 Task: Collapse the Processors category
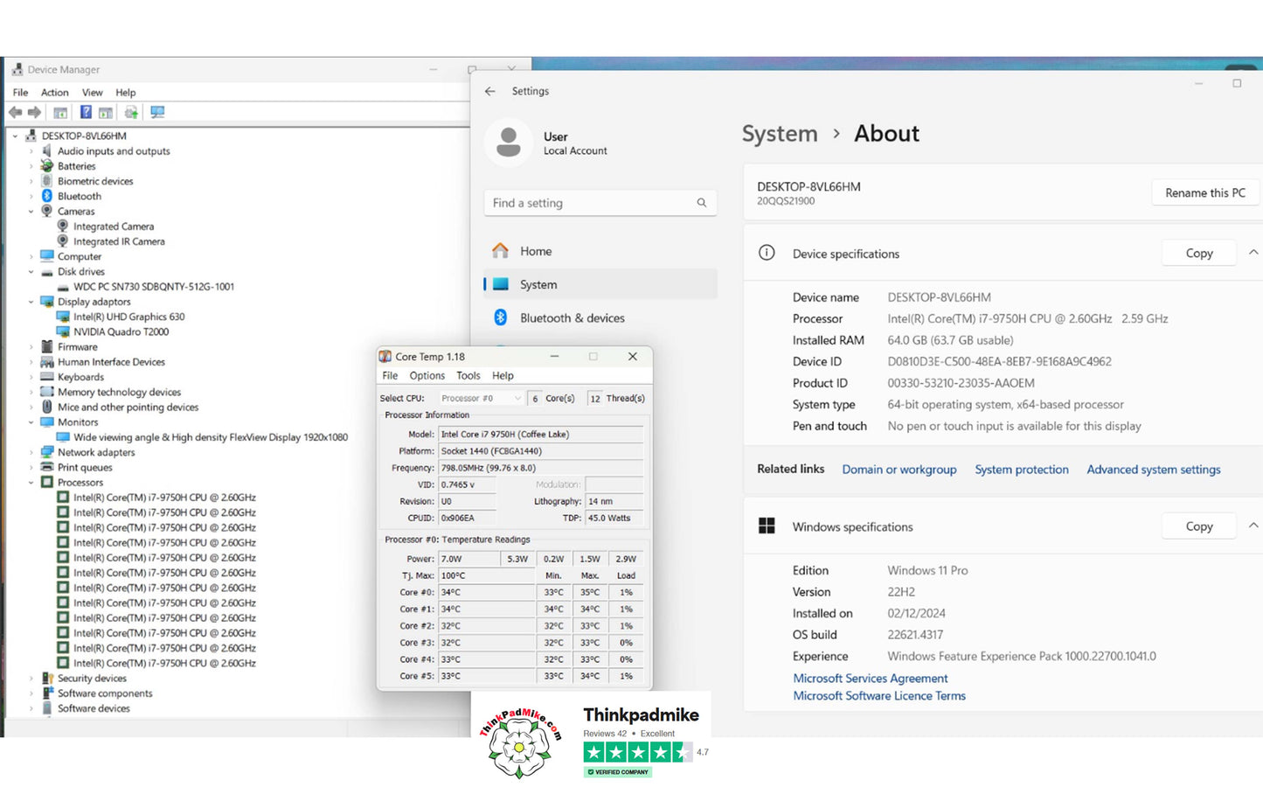[x=31, y=483]
